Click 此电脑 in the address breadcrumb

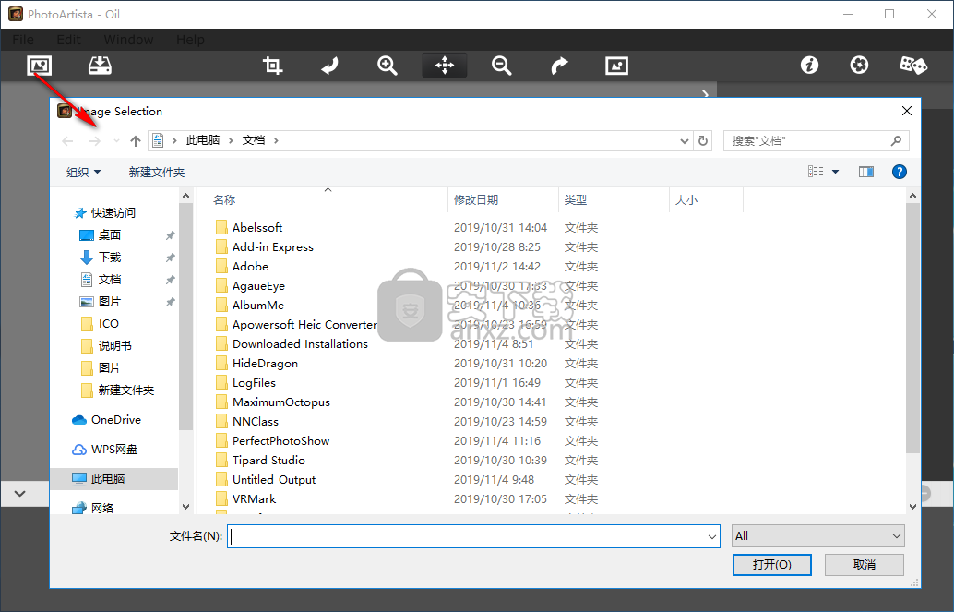pos(203,140)
